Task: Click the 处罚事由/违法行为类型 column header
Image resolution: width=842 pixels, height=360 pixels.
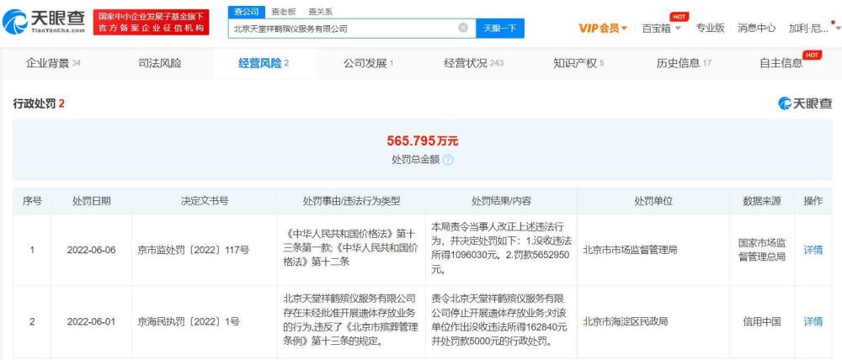Action: coord(351,201)
